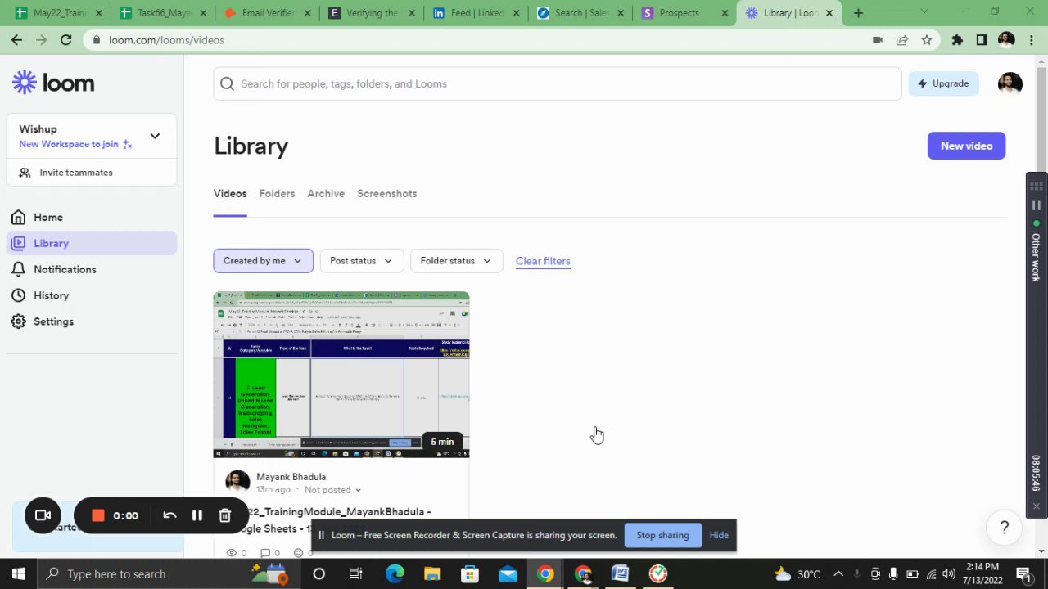Open the Home page in sidebar
Viewport: 1048px width, 589px height.
48,217
